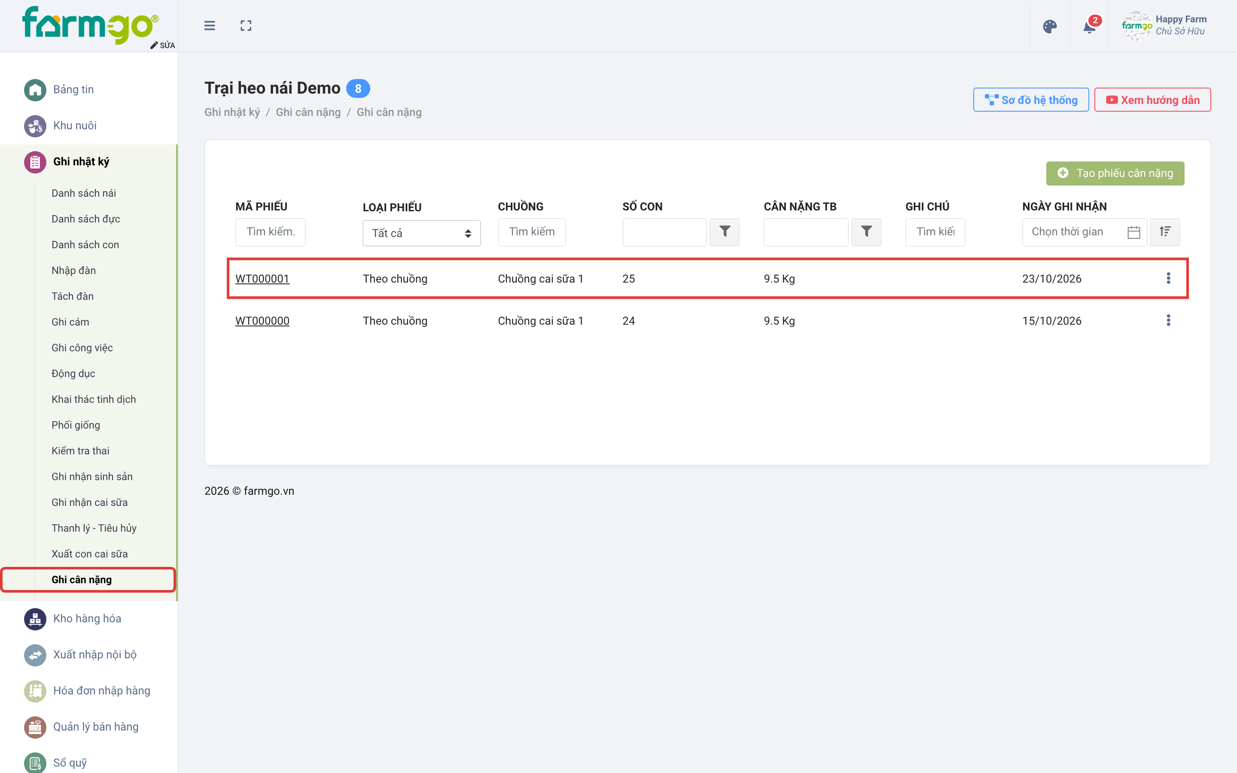
Task: Focus the Mã phiếu search field
Action: [x=271, y=232]
